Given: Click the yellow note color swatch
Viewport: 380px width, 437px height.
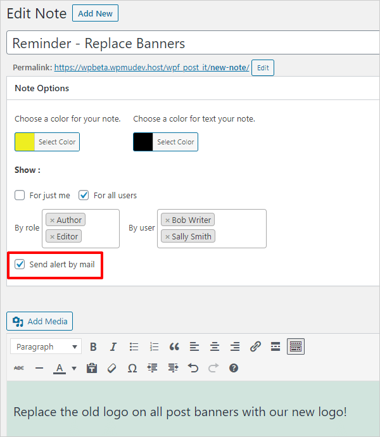Looking at the screenshot, I should click(x=25, y=142).
